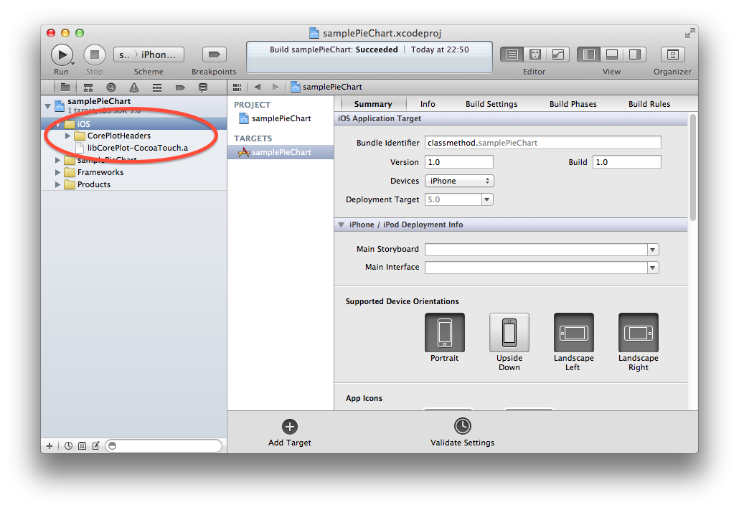Hide the navigator pane view
Viewport: 739px width, 510px height.
tap(589, 55)
